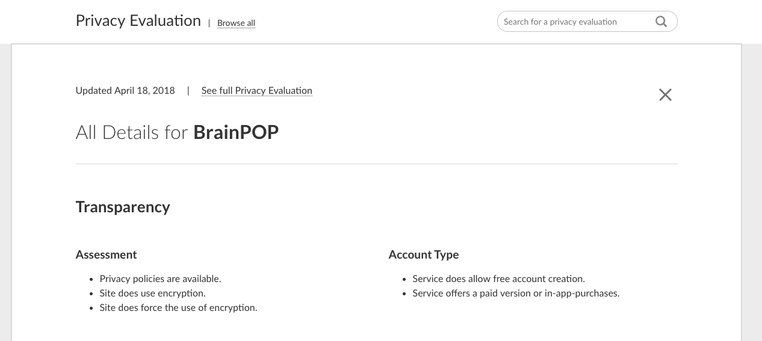
Task: Click the divider line below the BrainPOP heading
Action: [376, 164]
